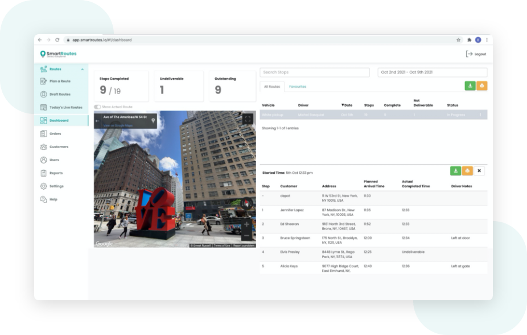Open Plan a Route in the sidebar
This screenshot has height=335, width=527.
coord(61,81)
